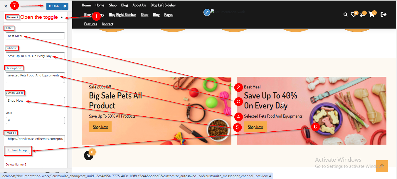Viewport: 397px width, 179px height.
Task: Click the login arrow icon in header
Action: 383,14
